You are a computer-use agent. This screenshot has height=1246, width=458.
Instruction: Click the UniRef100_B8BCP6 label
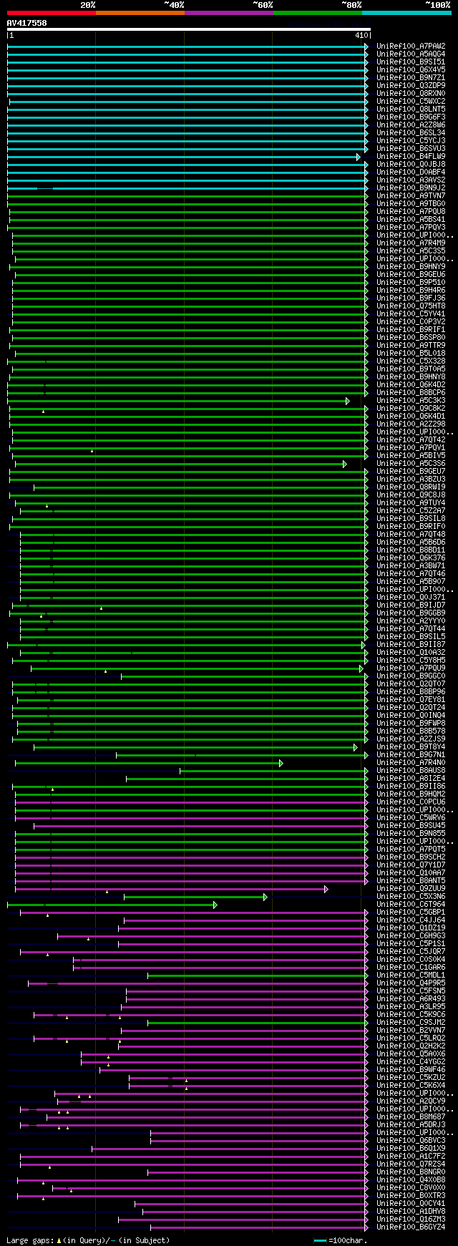click(411, 393)
